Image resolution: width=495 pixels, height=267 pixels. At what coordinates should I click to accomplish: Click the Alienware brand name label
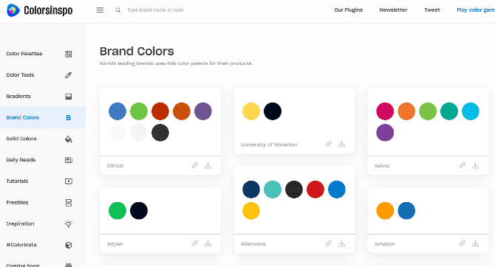coord(253,243)
